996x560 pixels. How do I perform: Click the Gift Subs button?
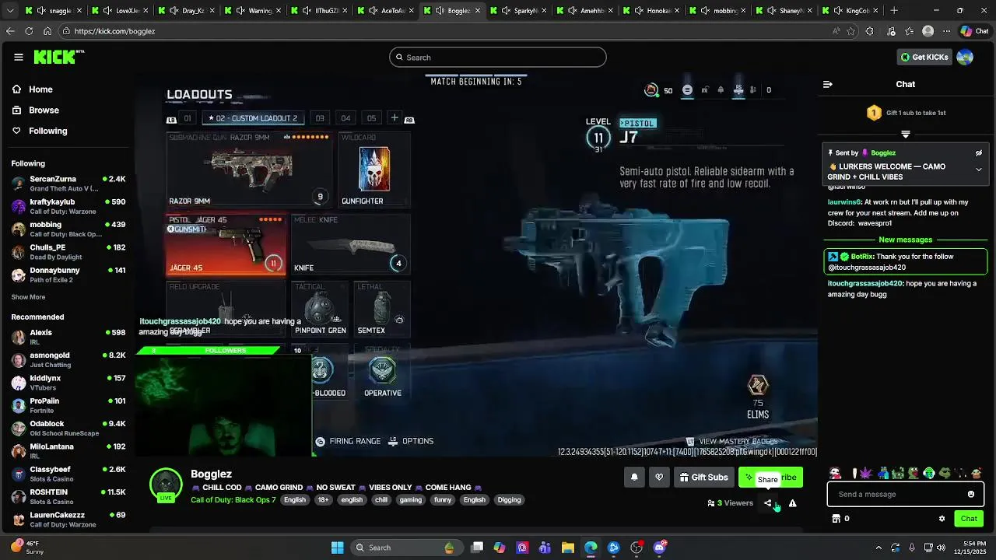tap(704, 478)
